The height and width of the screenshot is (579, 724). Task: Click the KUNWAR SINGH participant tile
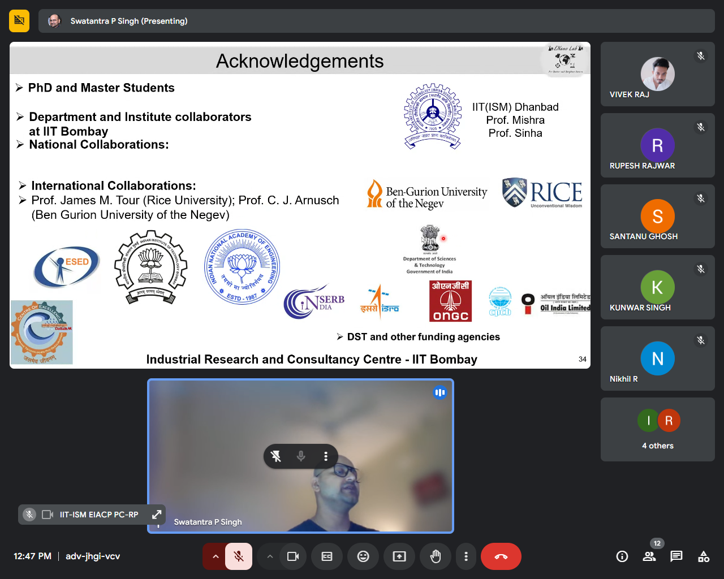pos(658,287)
